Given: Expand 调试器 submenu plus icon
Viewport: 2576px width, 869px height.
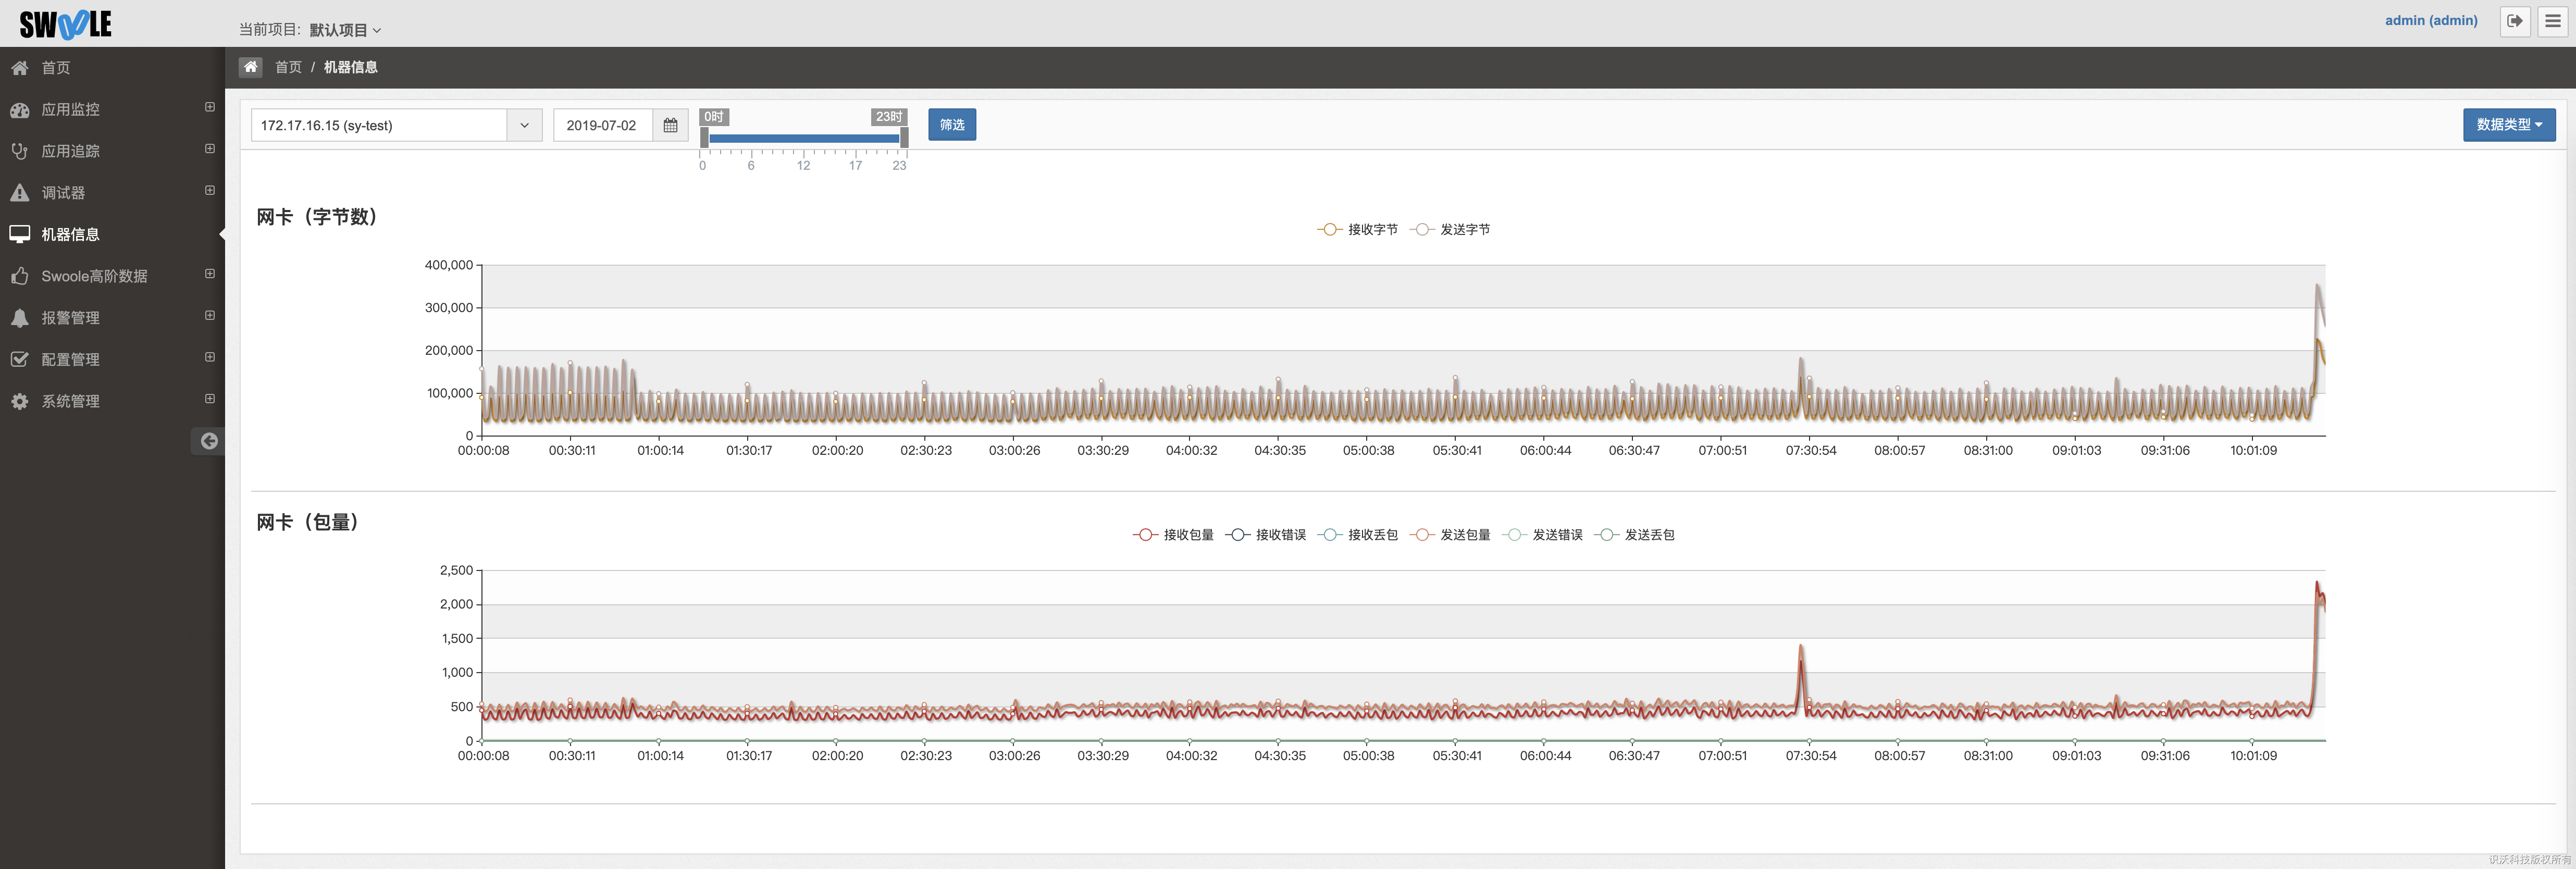Looking at the screenshot, I should click(x=210, y=190).
